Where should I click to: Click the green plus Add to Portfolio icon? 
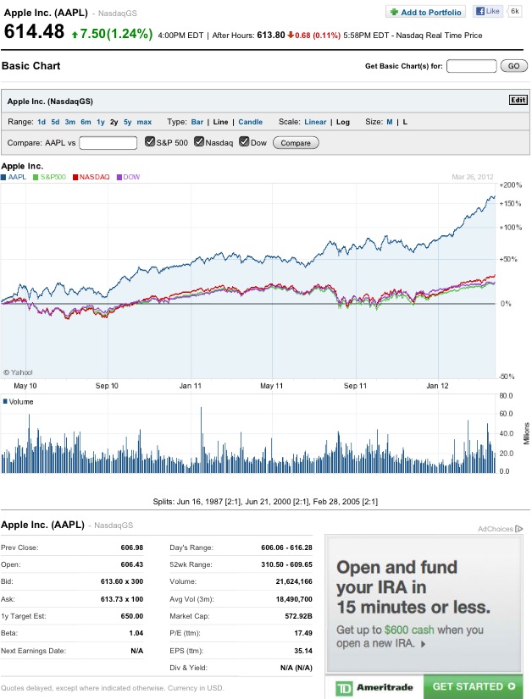click(x=394, y=12)
